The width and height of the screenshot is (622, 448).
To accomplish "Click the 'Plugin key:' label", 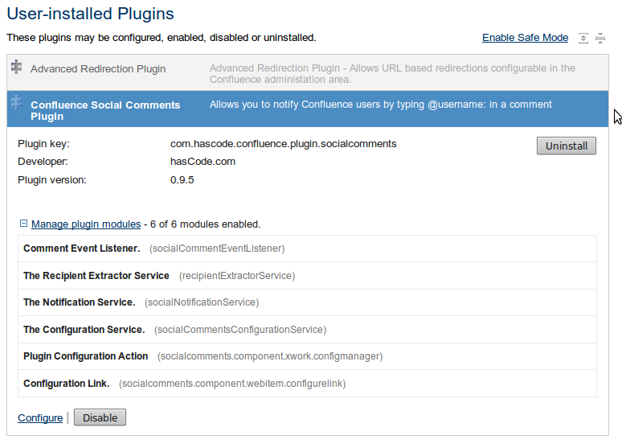I will point(43,144).
